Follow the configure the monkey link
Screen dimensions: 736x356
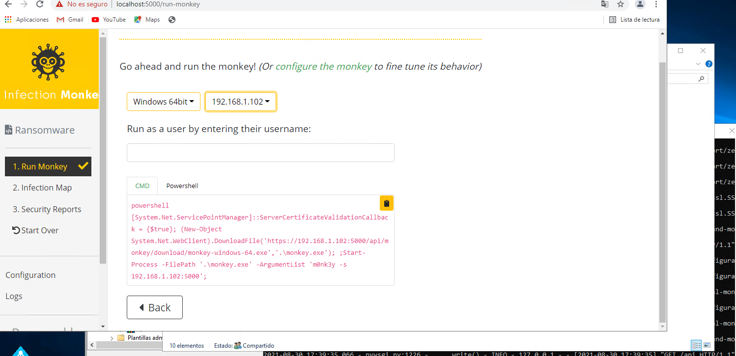323,66
